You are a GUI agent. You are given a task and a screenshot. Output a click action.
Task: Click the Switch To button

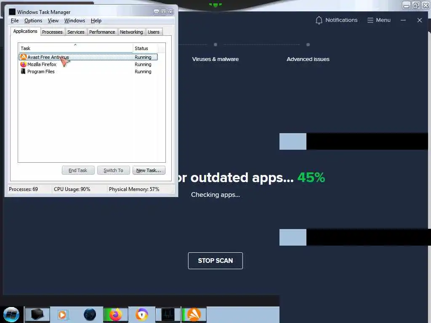click(113, 170)
